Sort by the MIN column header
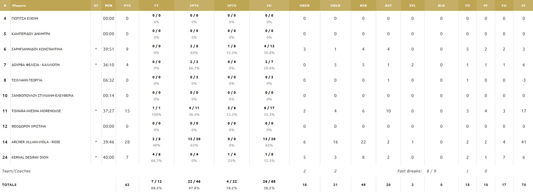Viewport: 533px width, 192px height. (108, 5)
